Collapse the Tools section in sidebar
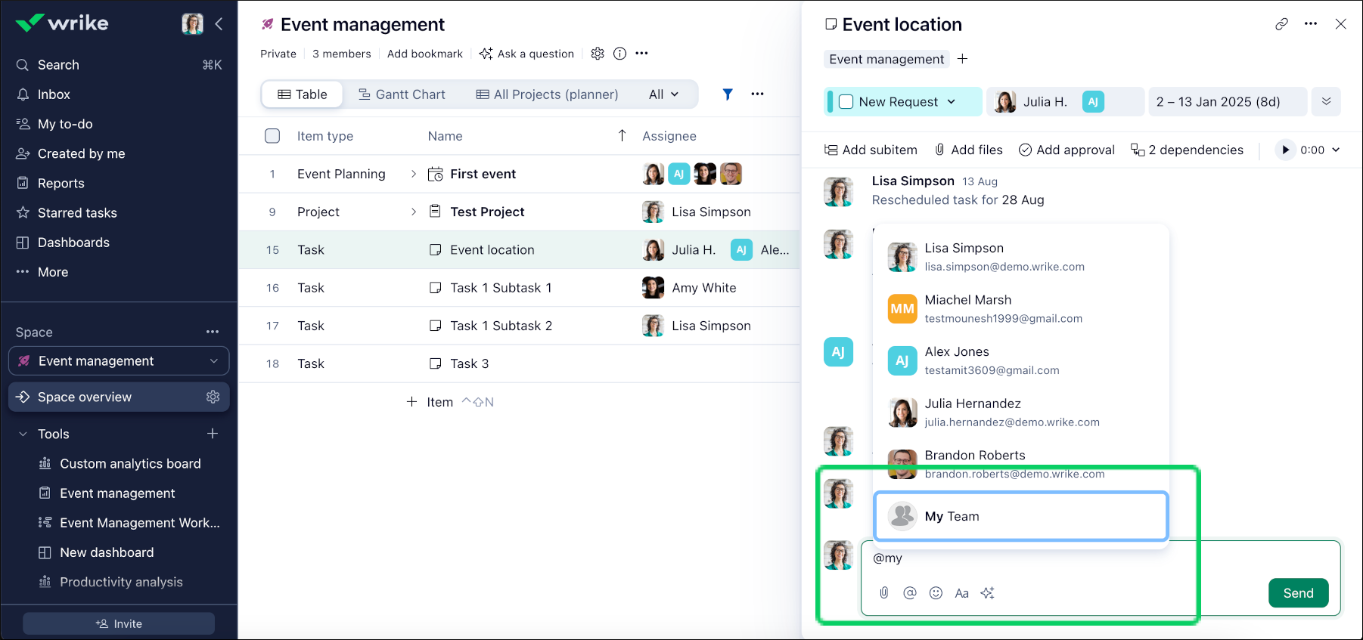 [x=23, y=434]
